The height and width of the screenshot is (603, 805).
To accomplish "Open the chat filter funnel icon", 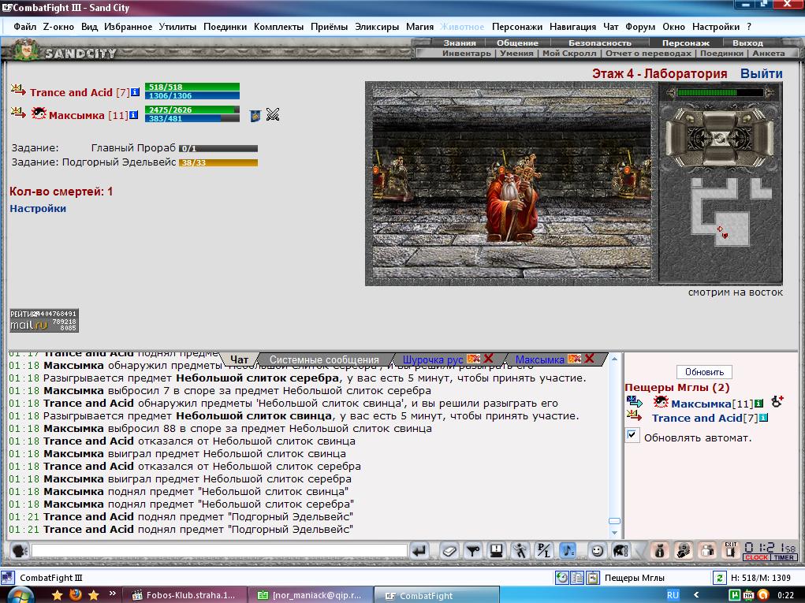I will tap(473, 551).
